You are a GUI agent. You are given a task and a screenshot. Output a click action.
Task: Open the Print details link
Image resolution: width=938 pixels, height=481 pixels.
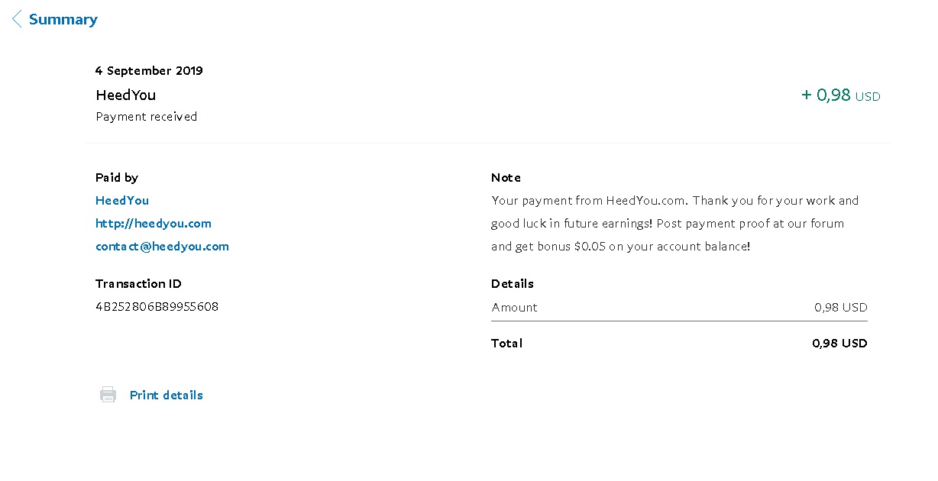(x=167, y=395)
